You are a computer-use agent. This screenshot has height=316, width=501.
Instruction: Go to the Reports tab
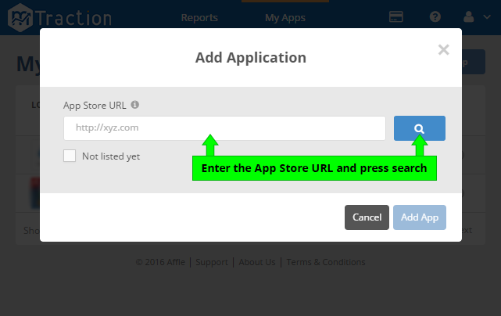pyautogui.click(x=199, y=17)
